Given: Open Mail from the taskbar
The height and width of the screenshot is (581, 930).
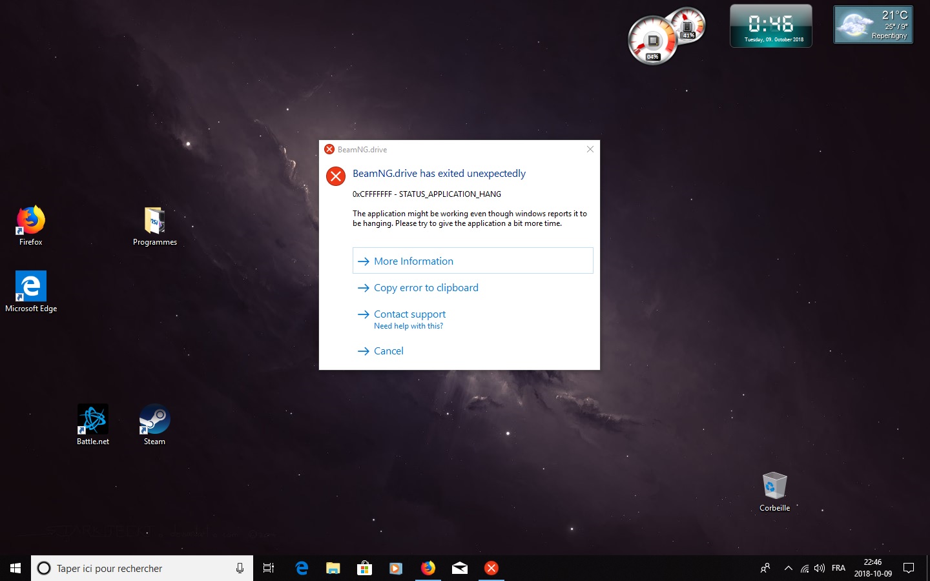Looking at the screenshot, I should coord(460,568).
